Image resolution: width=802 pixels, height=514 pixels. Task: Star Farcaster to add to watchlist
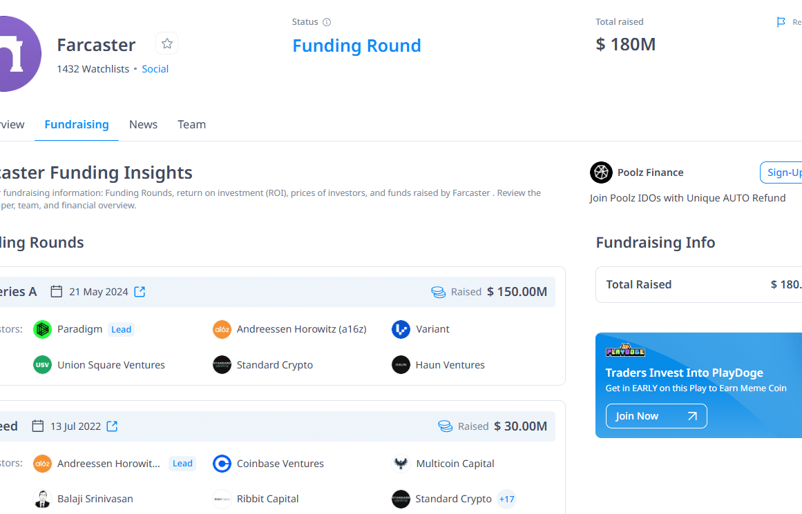point(166,44)
